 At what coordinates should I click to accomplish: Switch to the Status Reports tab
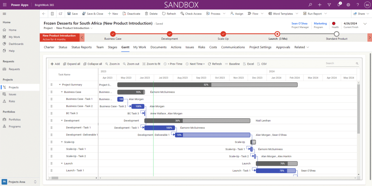pyautogui.click(x=81, y=47)
